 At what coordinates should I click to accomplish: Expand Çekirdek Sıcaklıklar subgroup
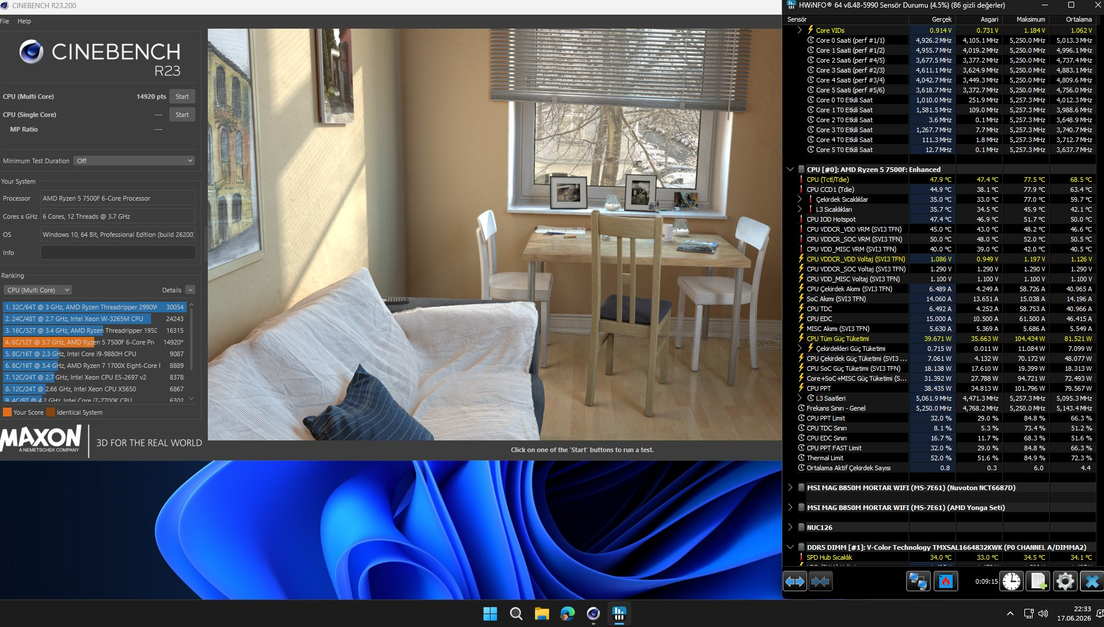[x=800, y=199]
